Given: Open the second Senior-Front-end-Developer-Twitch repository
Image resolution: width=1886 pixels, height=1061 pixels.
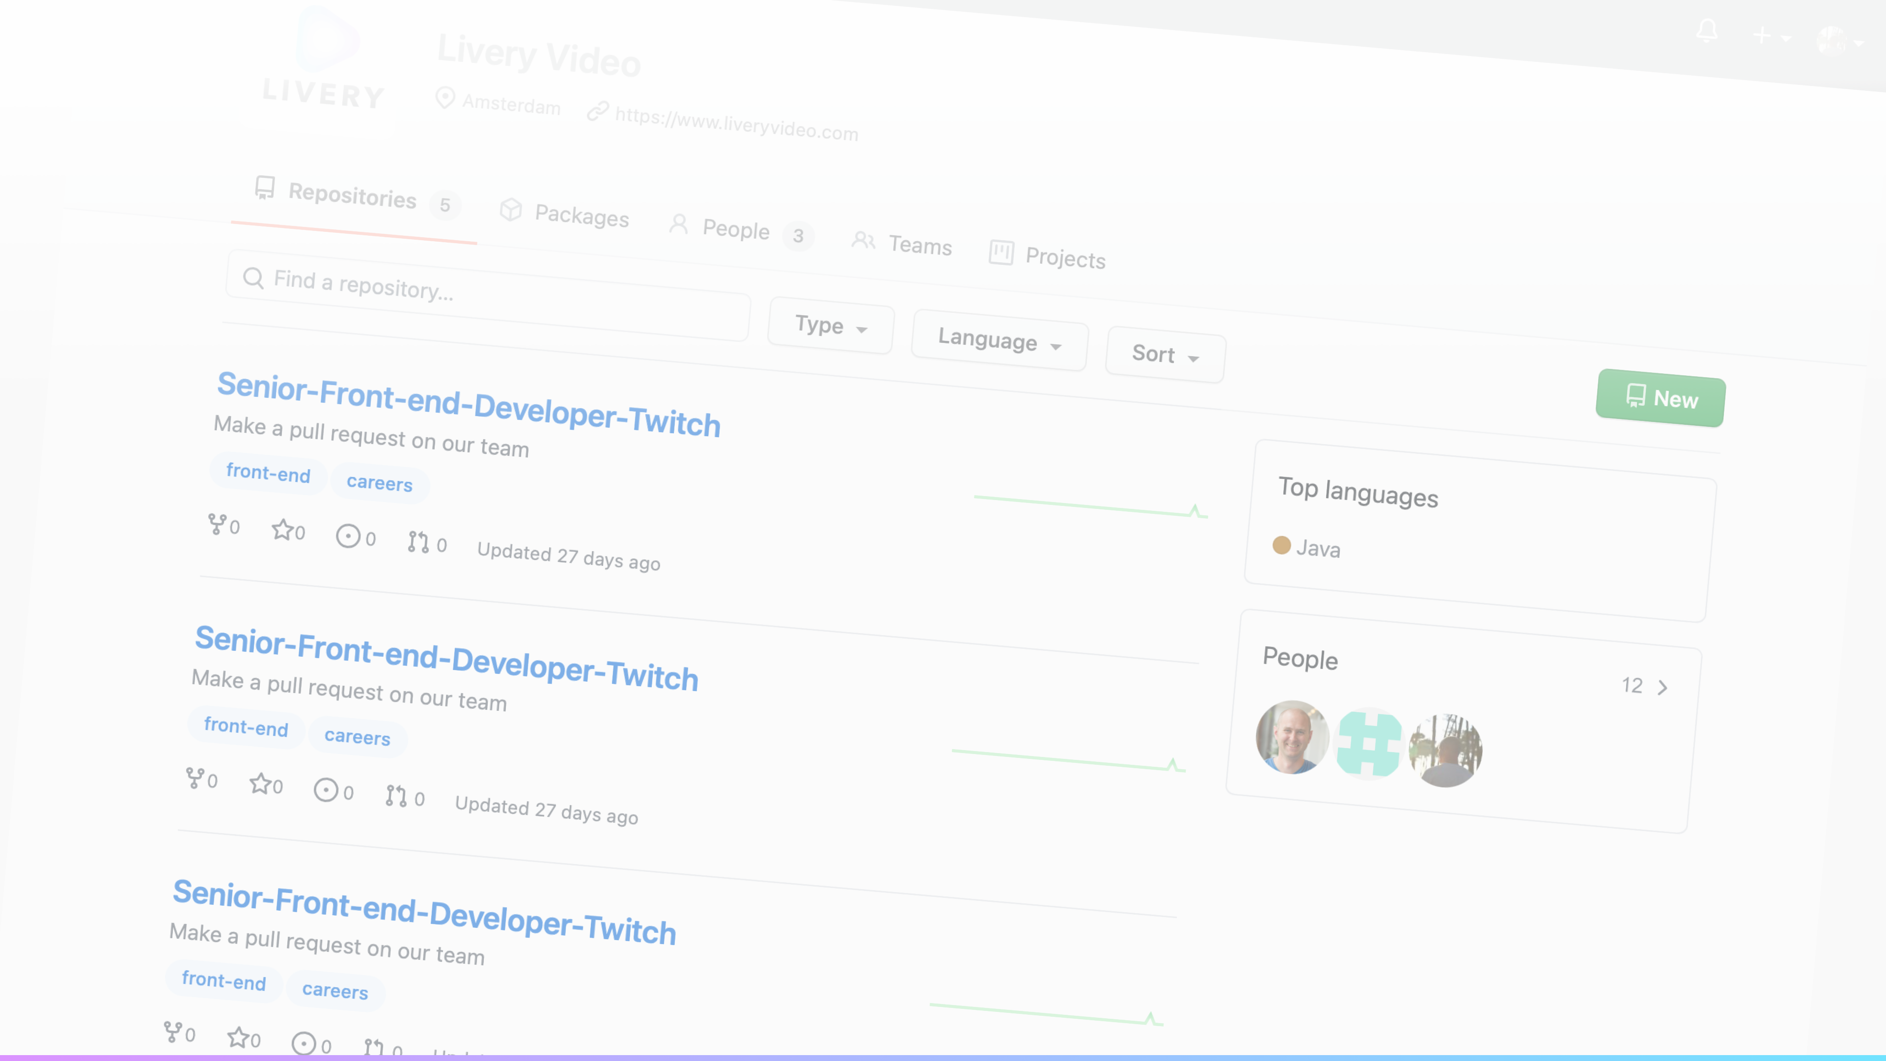Looking at the screenshot, I should pos(446,658).
